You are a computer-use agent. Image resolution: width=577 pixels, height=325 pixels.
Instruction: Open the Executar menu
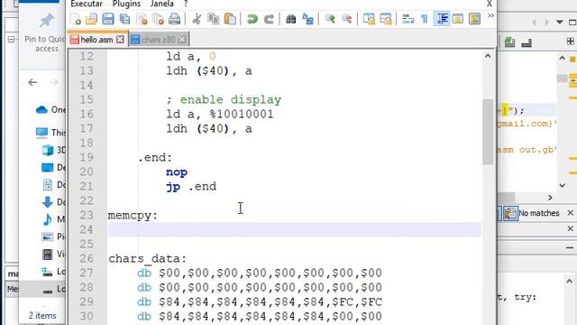point(87,4)
